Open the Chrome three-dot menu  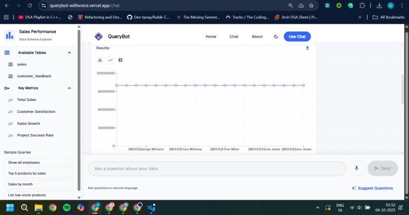click(x=402, y=6)
